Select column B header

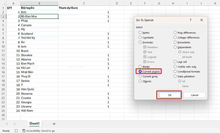tap(39, 3)
